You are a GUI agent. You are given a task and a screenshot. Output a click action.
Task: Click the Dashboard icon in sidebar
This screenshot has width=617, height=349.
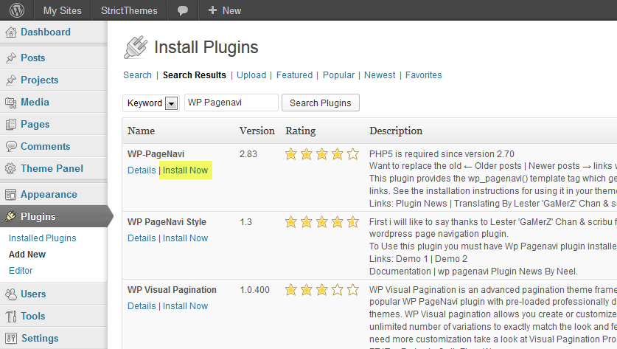click(10, 32)
